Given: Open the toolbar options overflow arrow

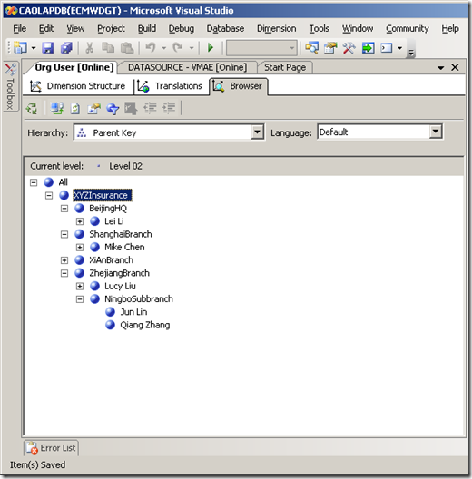Looking at the screenshot, I should (411, 53).
